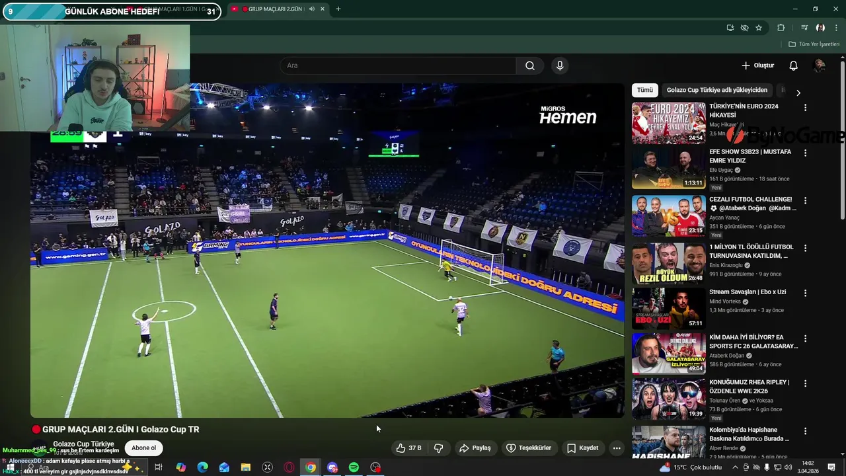Open options for CEZALI FUTBOL CHALLENGE video

[x=805, y=200]
